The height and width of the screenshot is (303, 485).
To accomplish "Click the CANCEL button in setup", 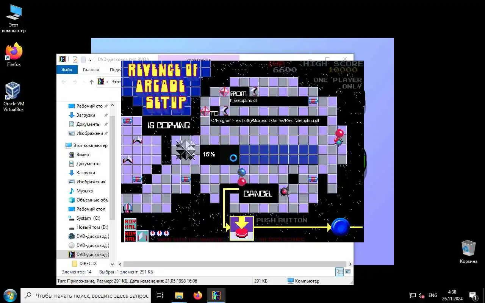I will tap(258, 194).
